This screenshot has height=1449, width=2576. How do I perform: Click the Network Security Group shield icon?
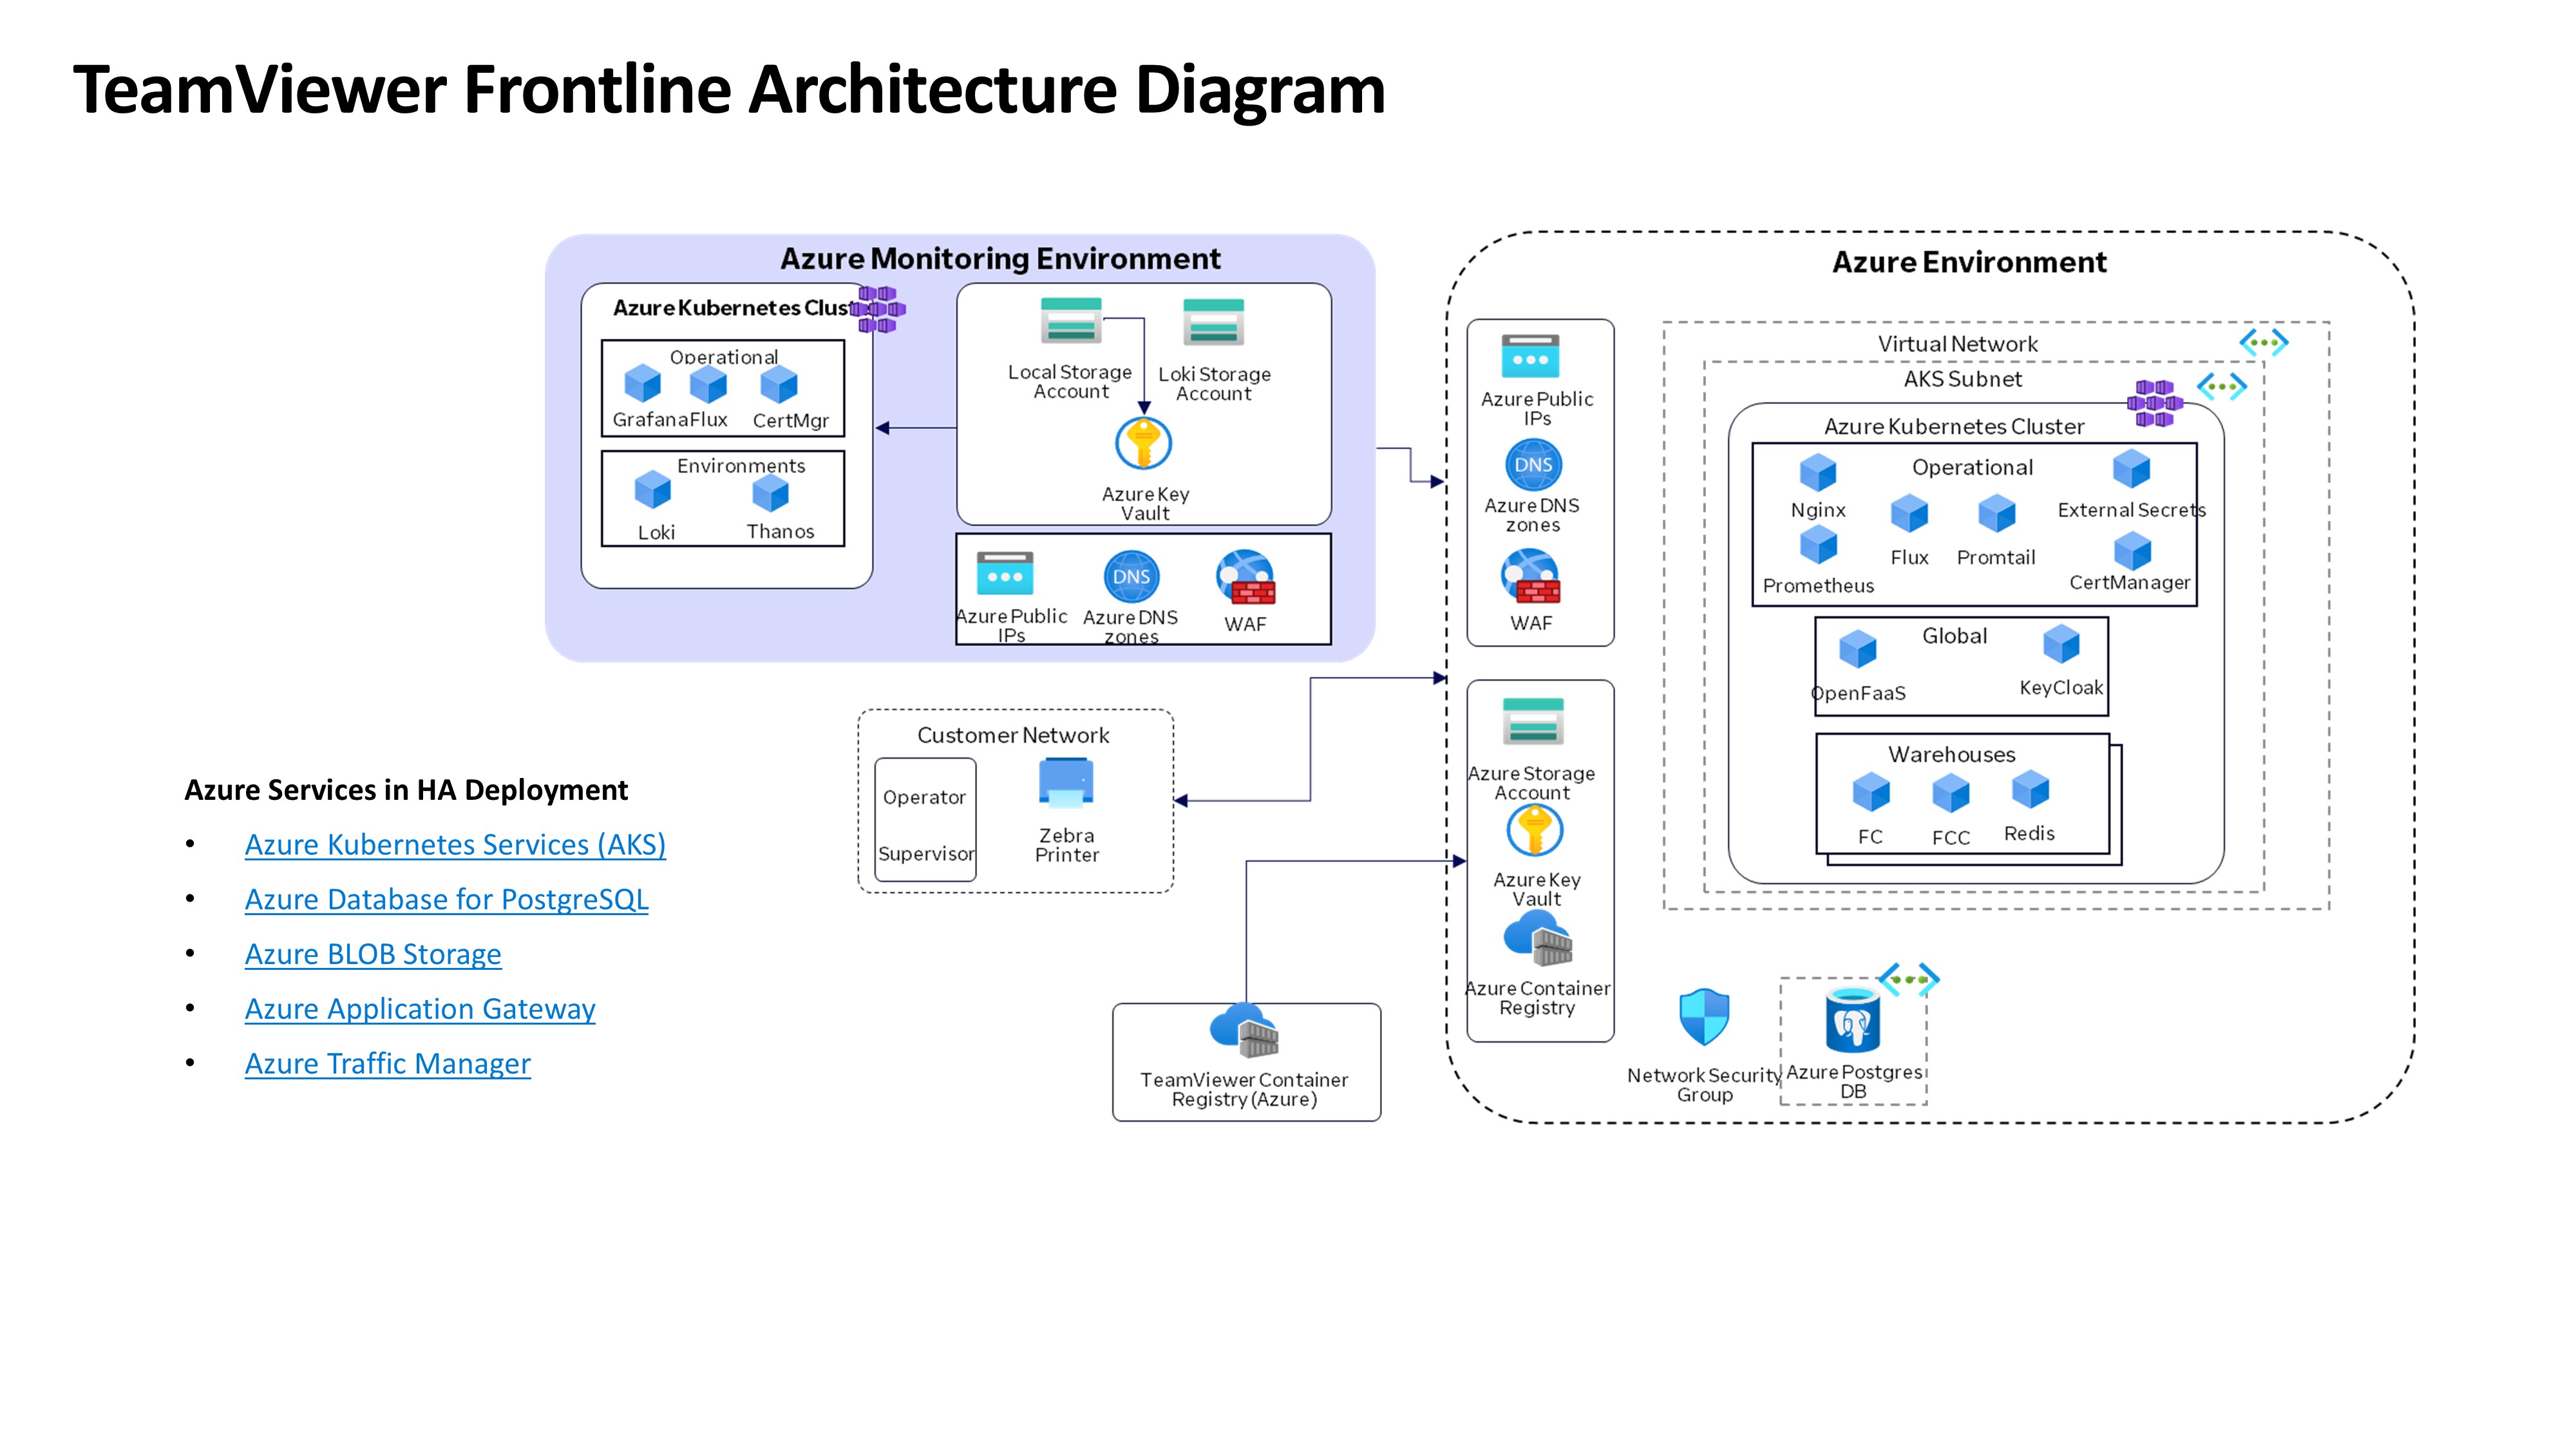click(1704, 1018)
